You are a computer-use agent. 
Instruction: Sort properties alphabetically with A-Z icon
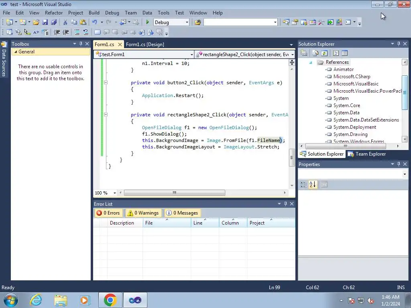312,184
